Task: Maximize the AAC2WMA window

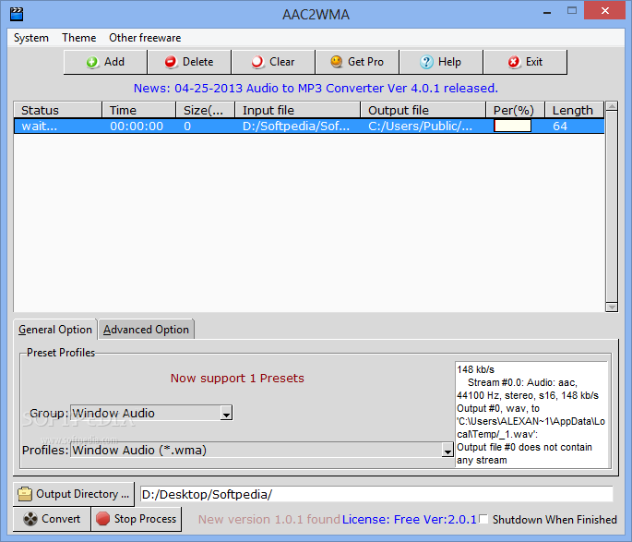Action: pyautogui.click(x=572, y=11)
